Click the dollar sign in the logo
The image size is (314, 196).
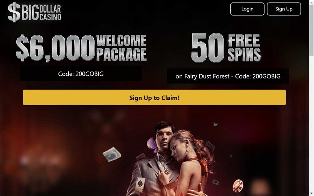pyautogui.click(x=14, y=12)
